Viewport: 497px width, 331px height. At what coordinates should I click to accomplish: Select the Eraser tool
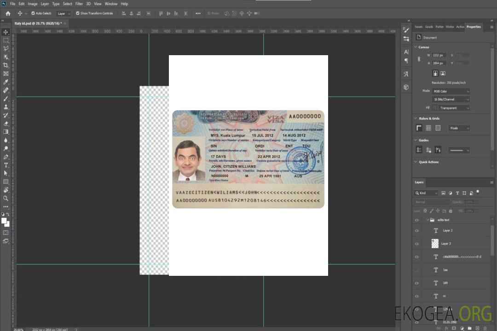(6, 123)
